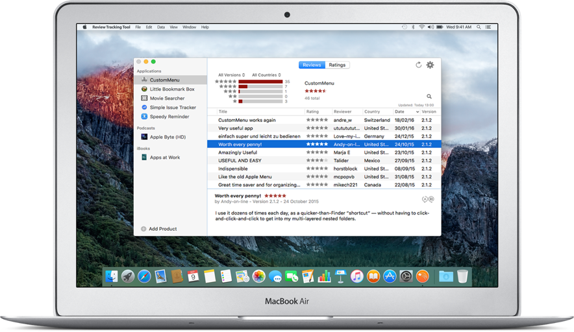Open Safari from the Dock
574x332 pixels.
[144, 276]
